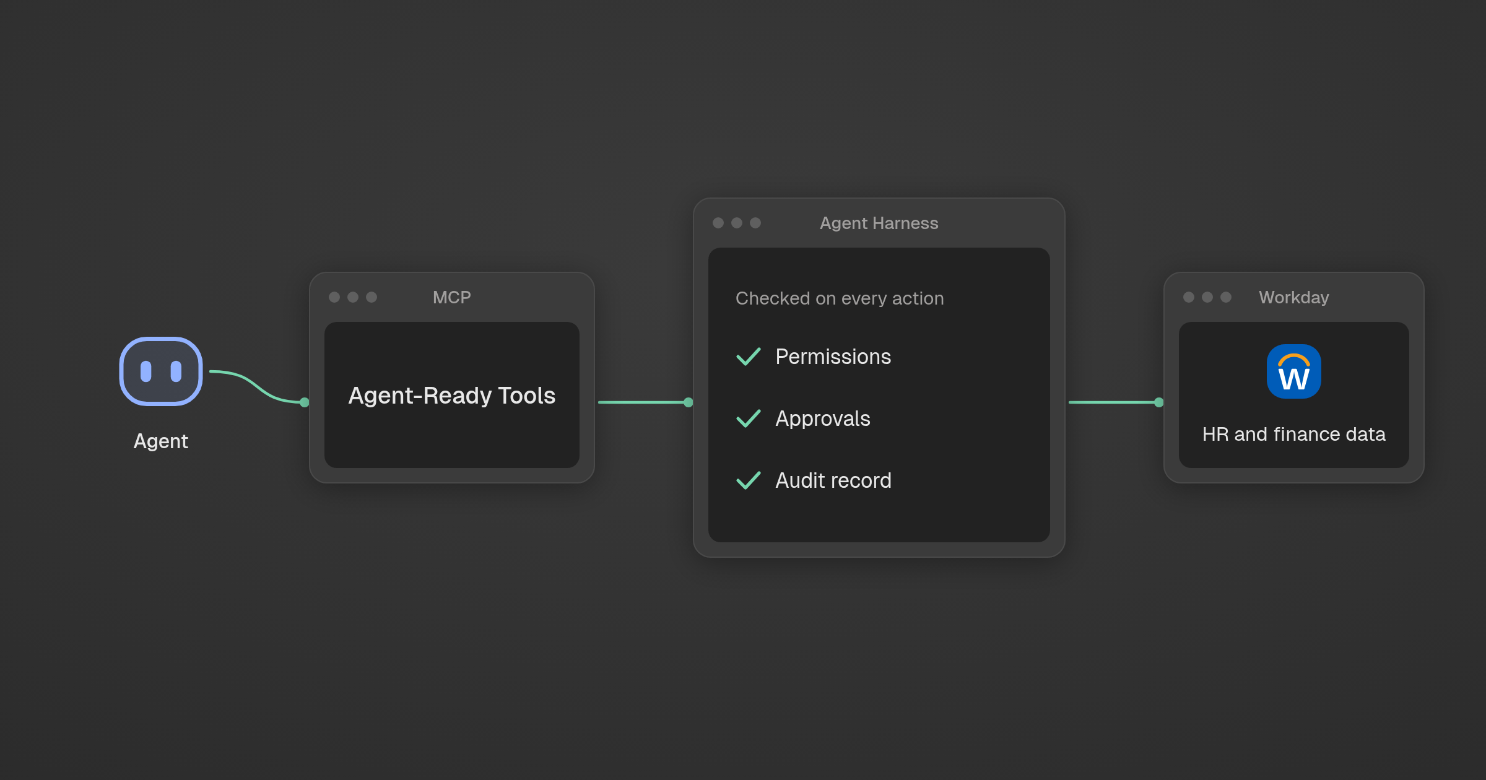This screenshot has height=780, width=1486.
Task: Click the first window dot in Agent Harness
Action: [718, 223]
